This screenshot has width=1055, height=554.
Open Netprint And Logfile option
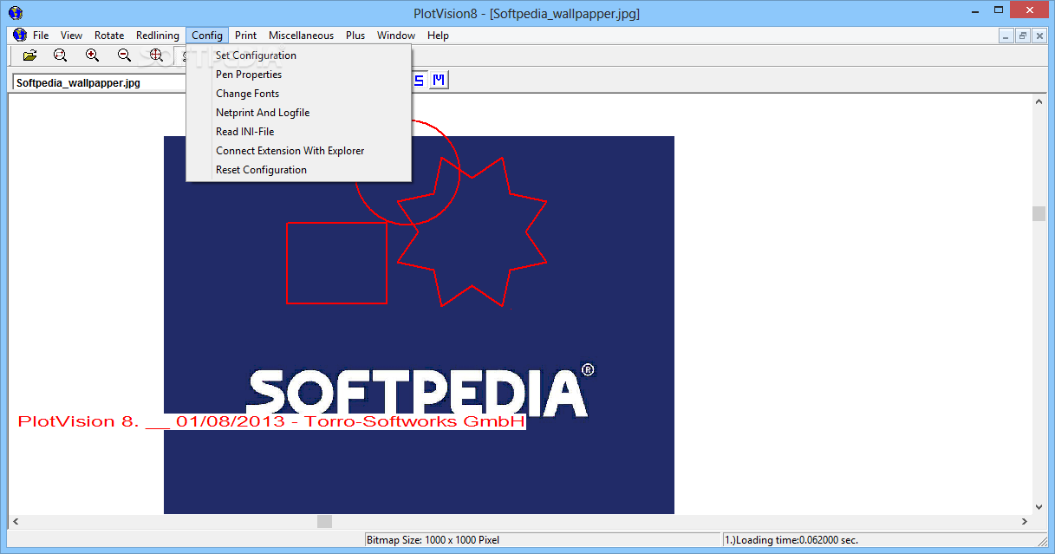tap(298, 113)
